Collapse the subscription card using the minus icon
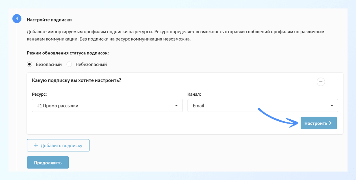The height and width of the screenshot is (180, 356). (x=321, y=82)
